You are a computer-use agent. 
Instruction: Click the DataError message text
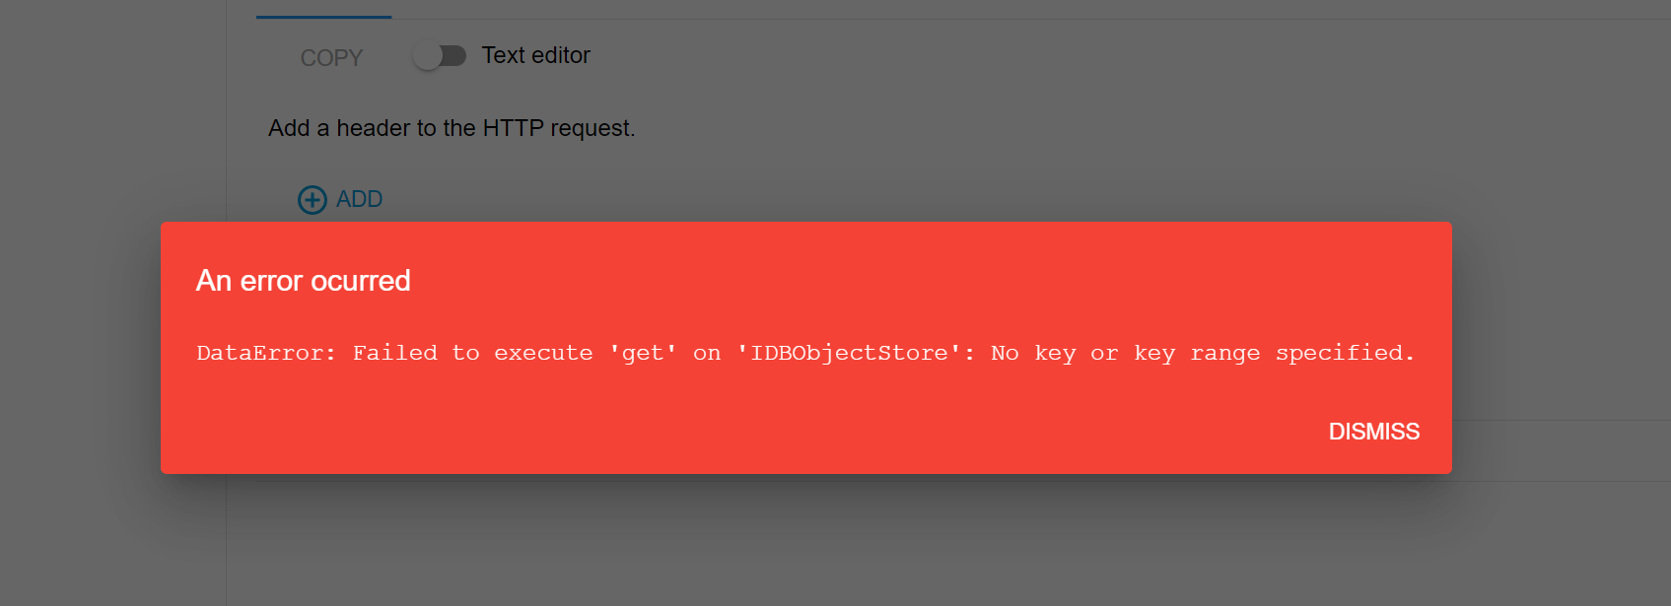tap(804, 352)
